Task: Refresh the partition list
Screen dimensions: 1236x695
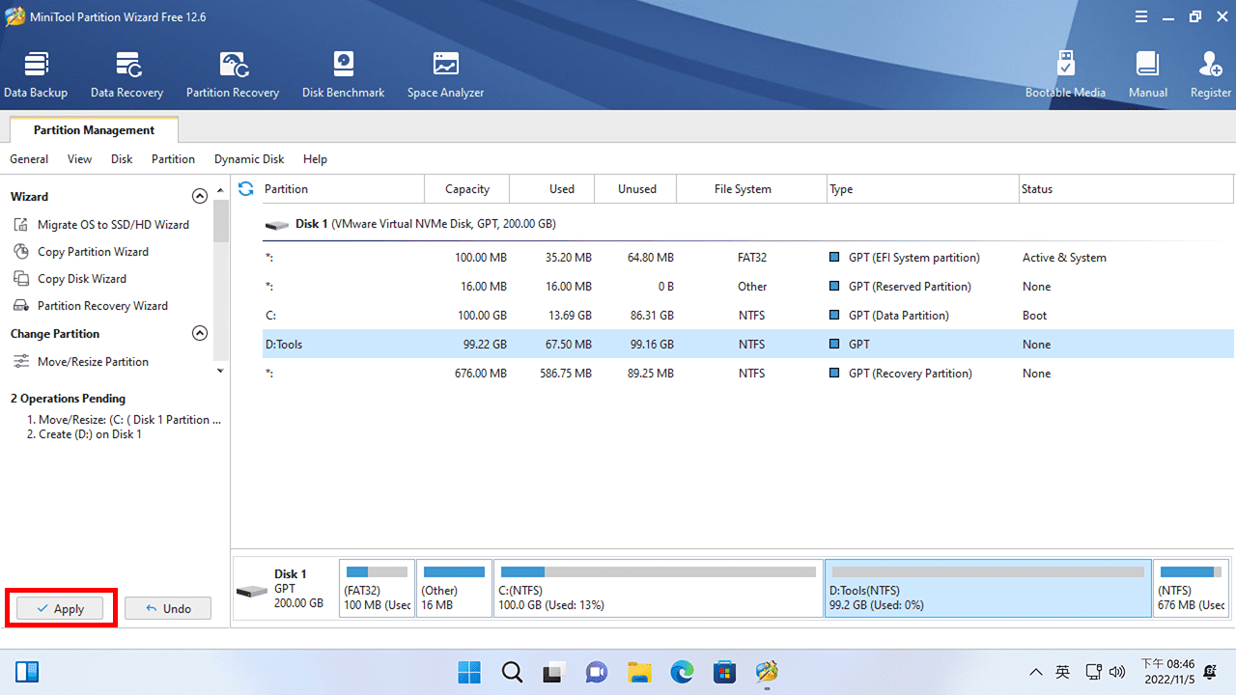Action: pos(245,188)
